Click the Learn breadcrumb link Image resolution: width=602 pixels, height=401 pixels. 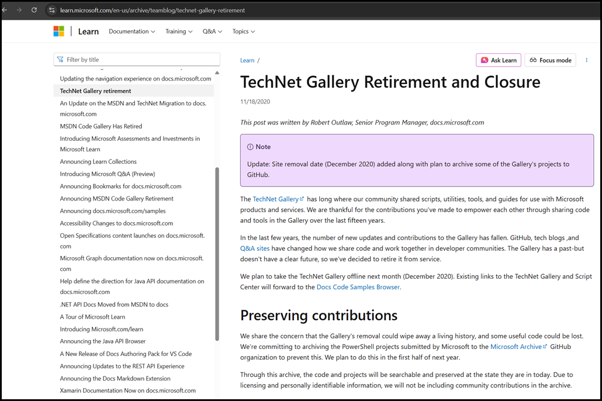click(x=247, y=60)
